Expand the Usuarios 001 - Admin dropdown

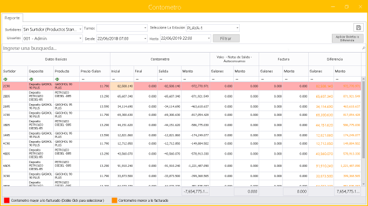pyautogui.click(x=80, y=38)
